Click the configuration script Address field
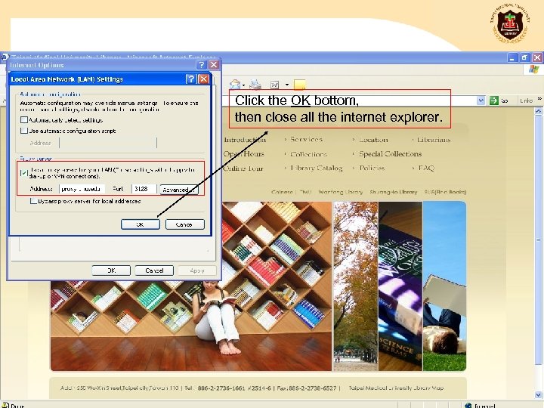Screen dimensions: 544x408 tap(108, 143)
